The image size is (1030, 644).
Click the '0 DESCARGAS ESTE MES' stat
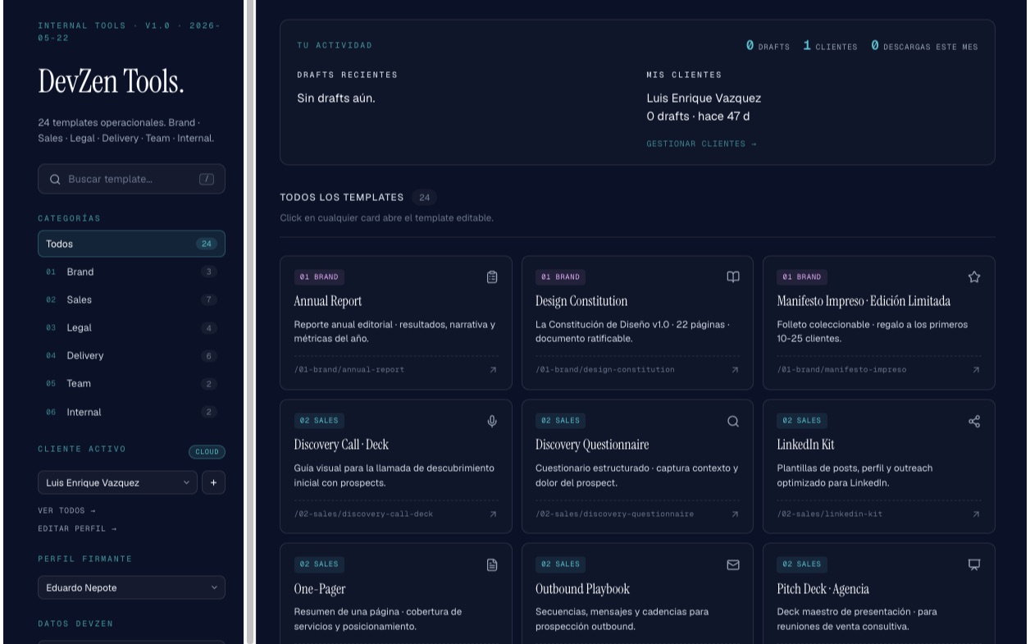[x=924, y=46]
